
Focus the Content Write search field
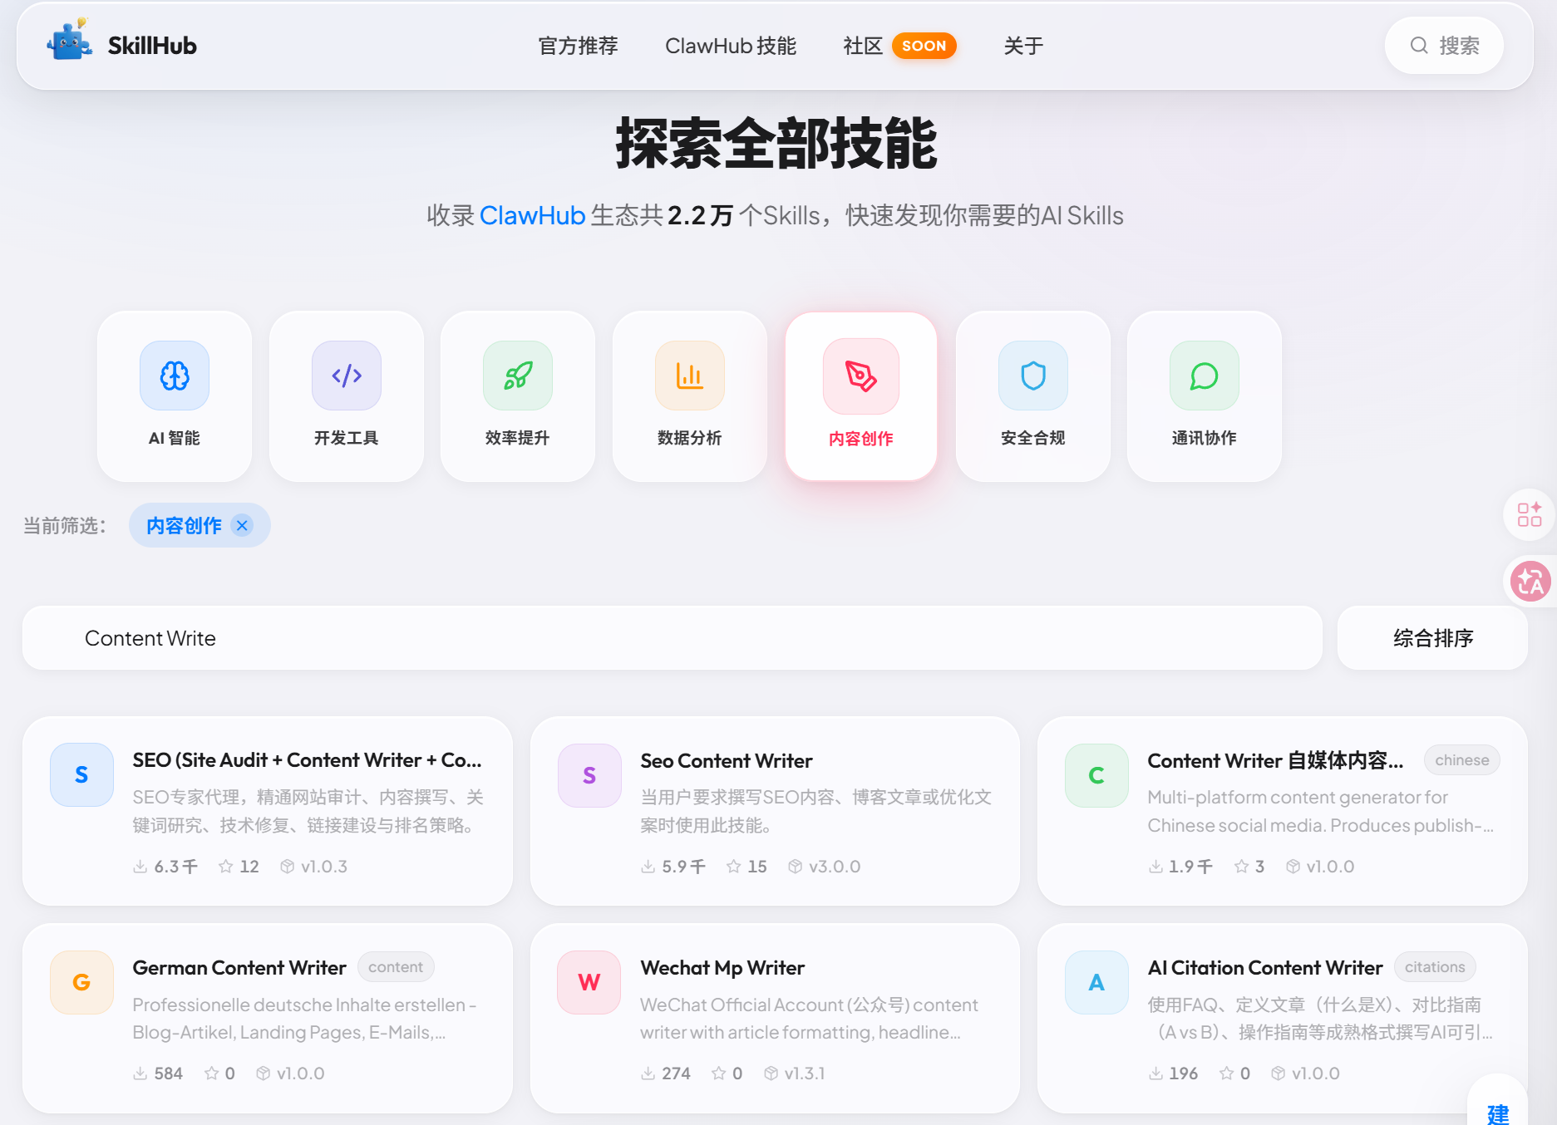(673, 638)
